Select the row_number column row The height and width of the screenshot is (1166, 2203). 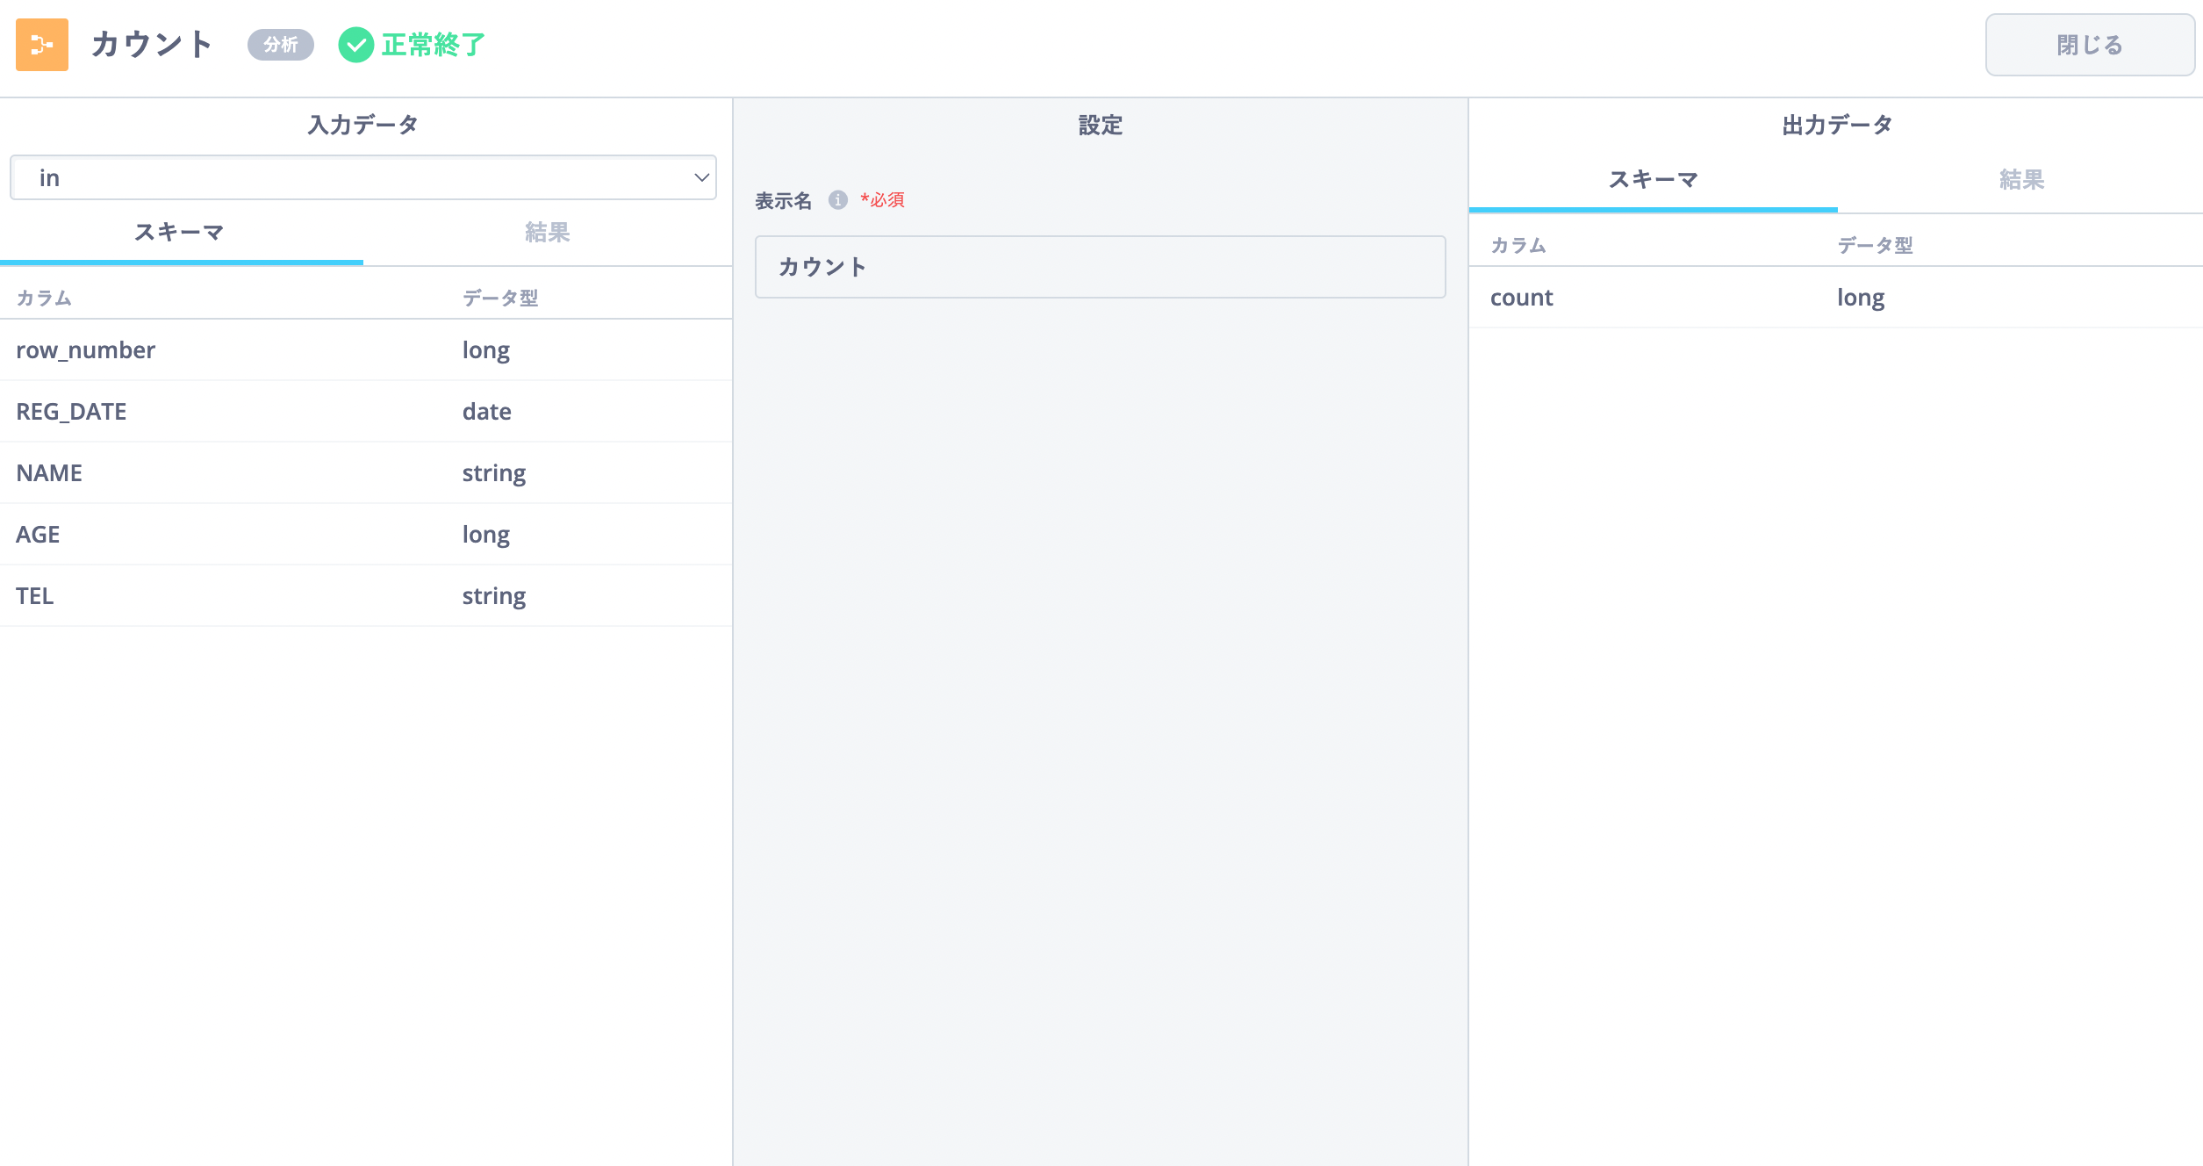coord(364,350)
